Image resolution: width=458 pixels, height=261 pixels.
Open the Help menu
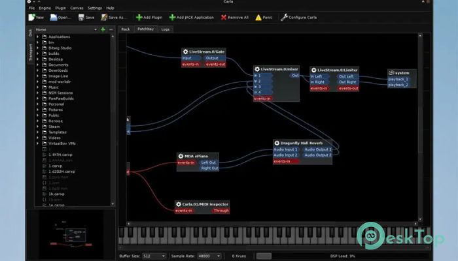point(110,8)
